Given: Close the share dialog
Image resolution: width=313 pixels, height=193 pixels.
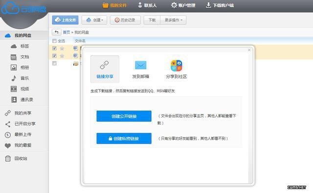Looking at the screenshot, I should pyautogui.click(x=249, y=50).
